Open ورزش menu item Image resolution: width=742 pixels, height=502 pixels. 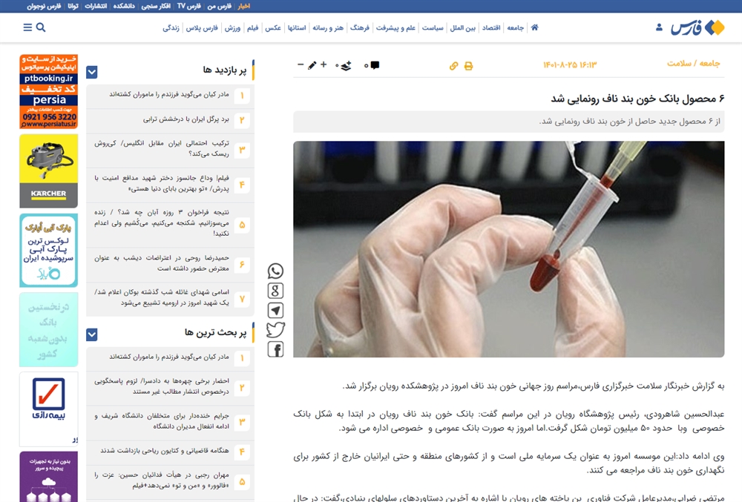tap(232, 28)
